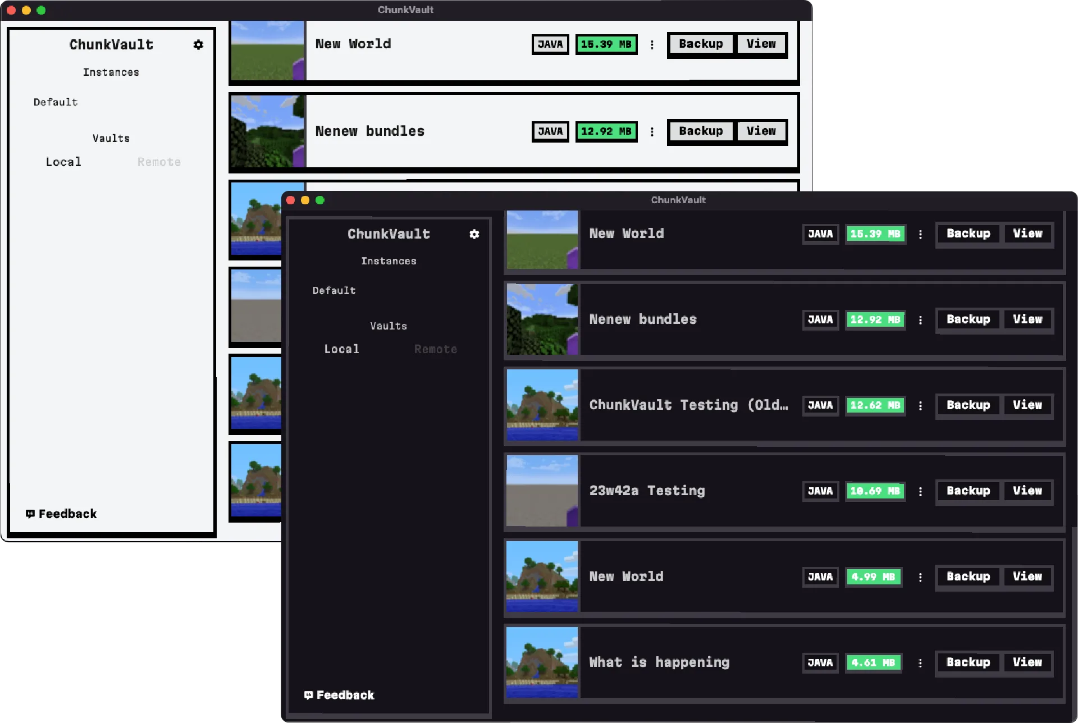Switch to Remote vaults in the dark window
This screenshot has height=723, width=1078.
436,349
